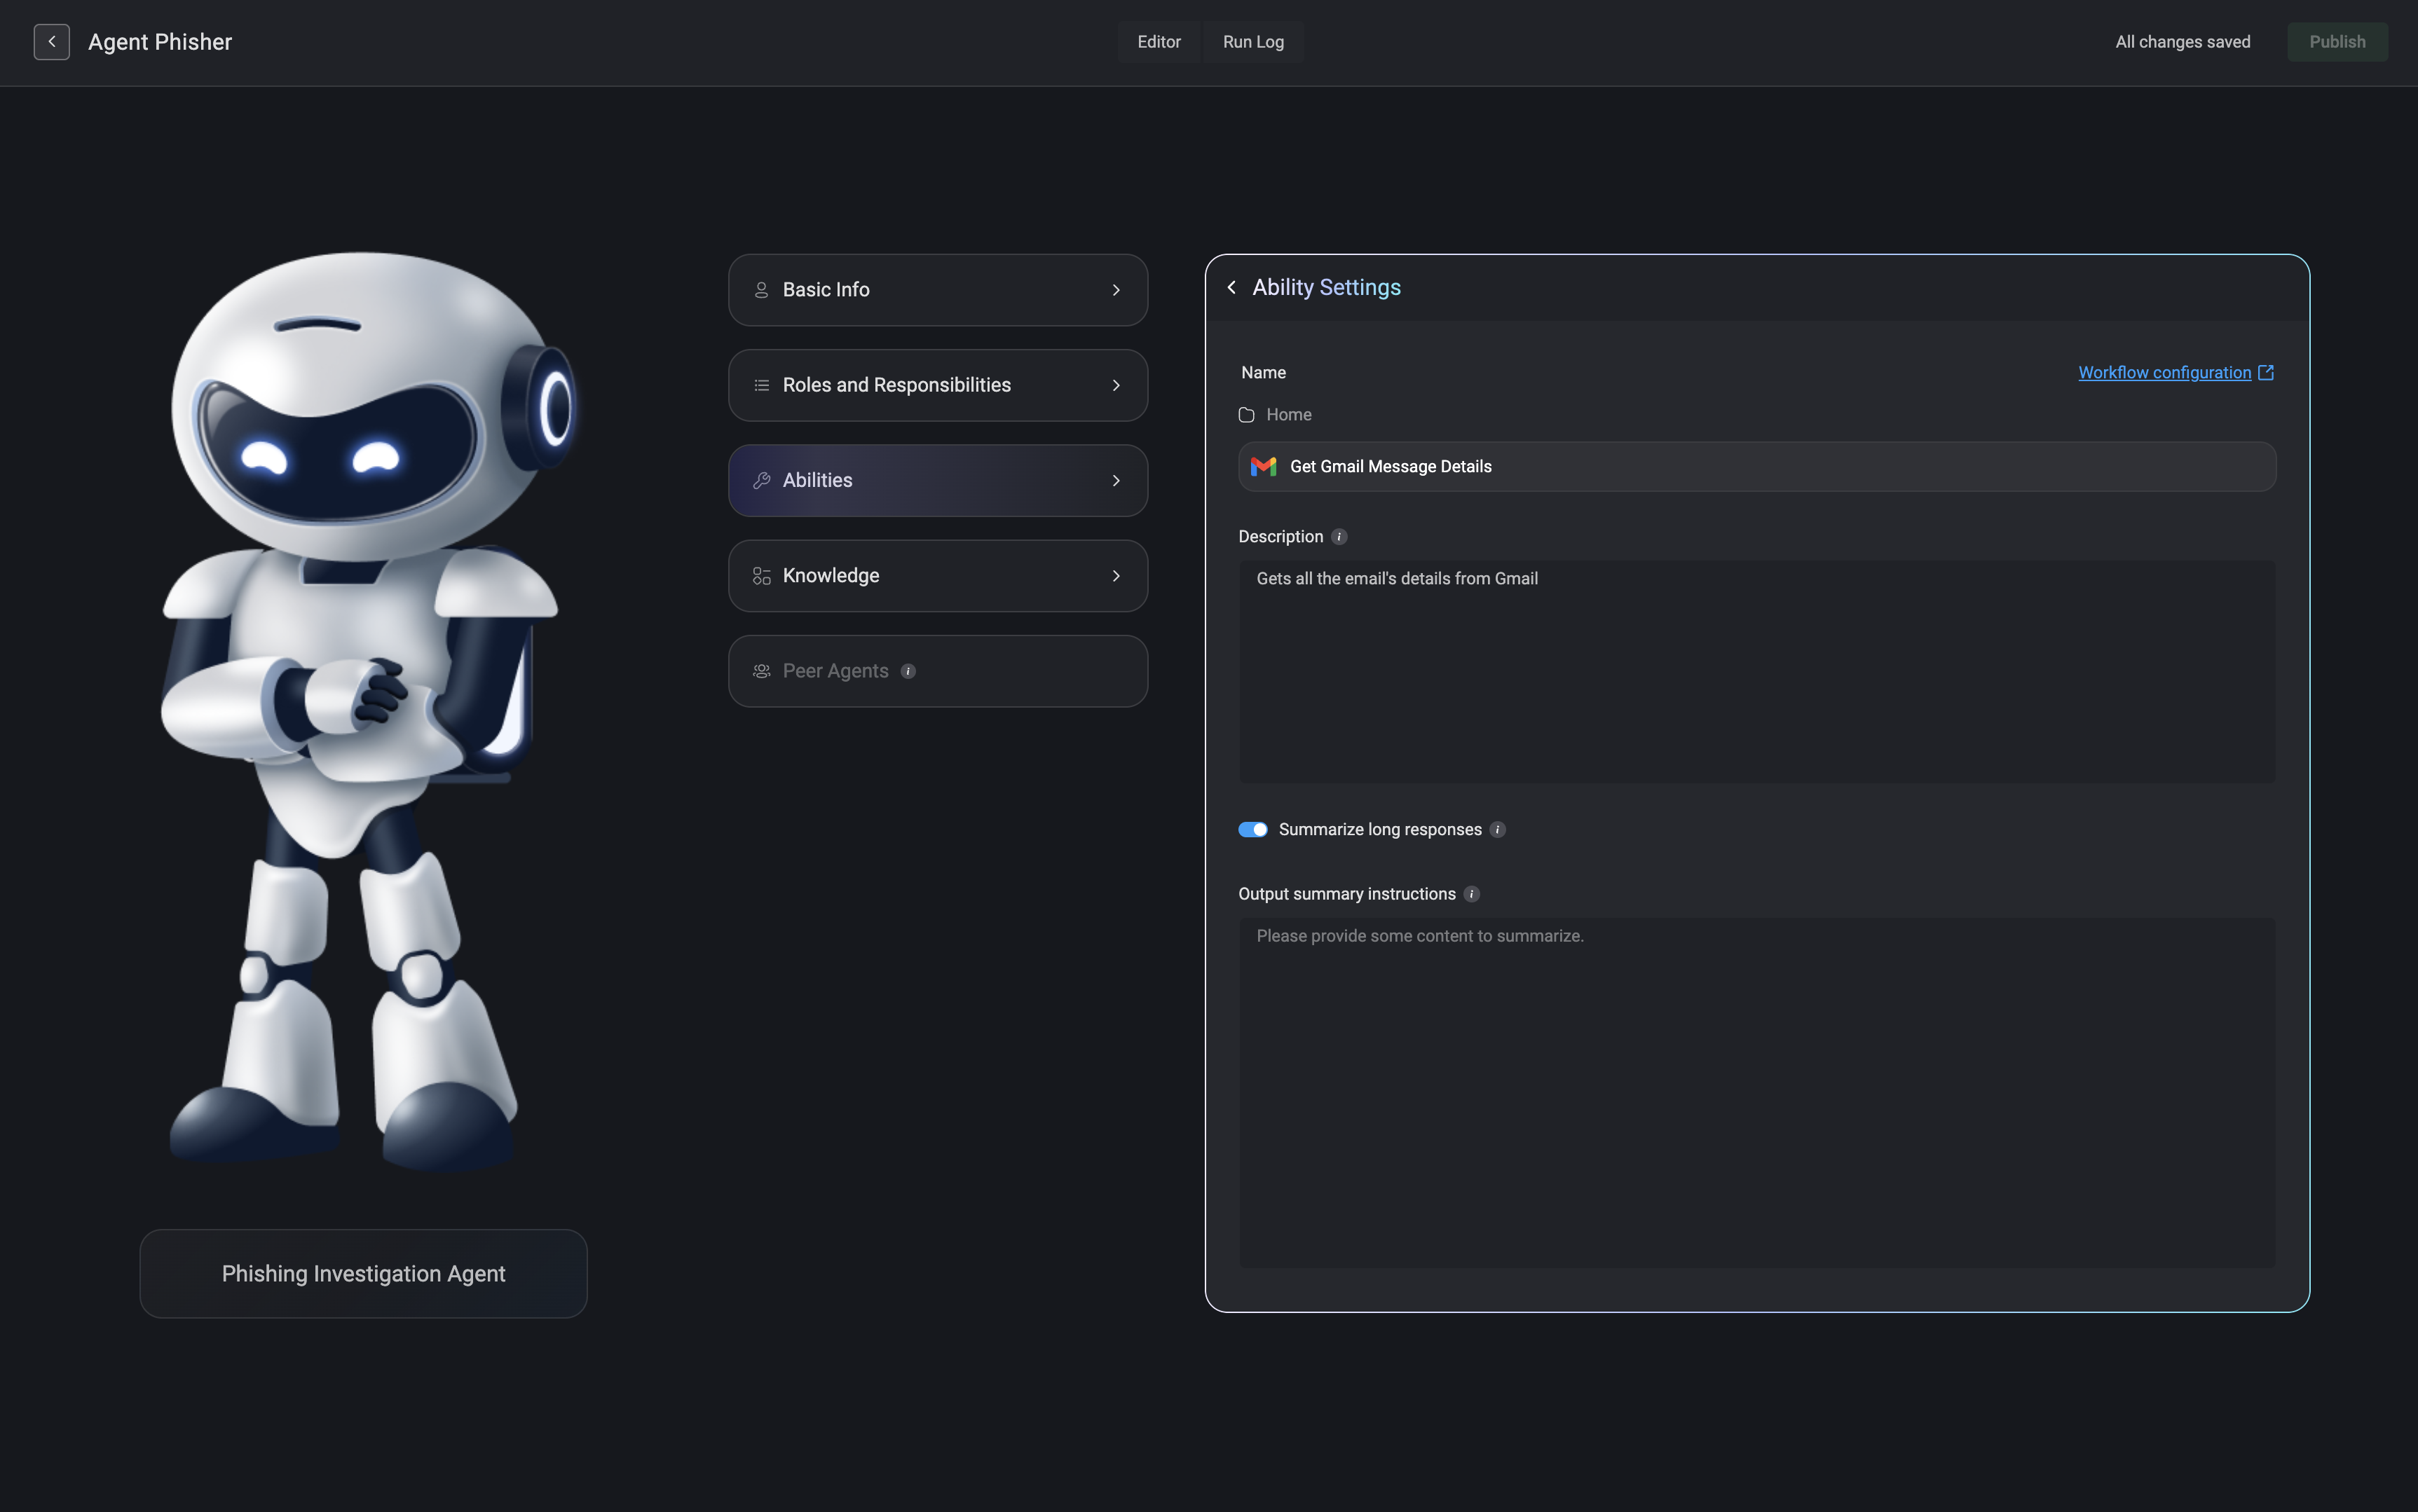
Task: Open the Abilities section
Action: [937, 481]
